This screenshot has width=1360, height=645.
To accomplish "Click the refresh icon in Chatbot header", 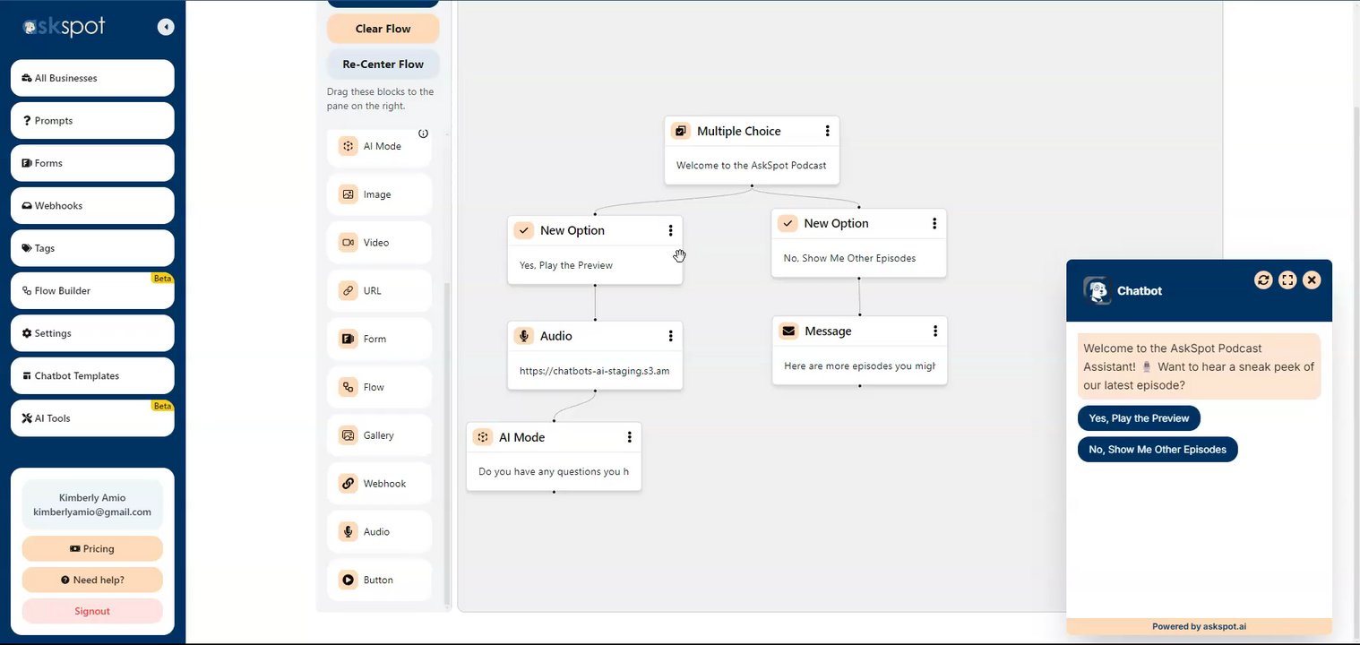I will pyautogui.click(x=1263, y=280).
